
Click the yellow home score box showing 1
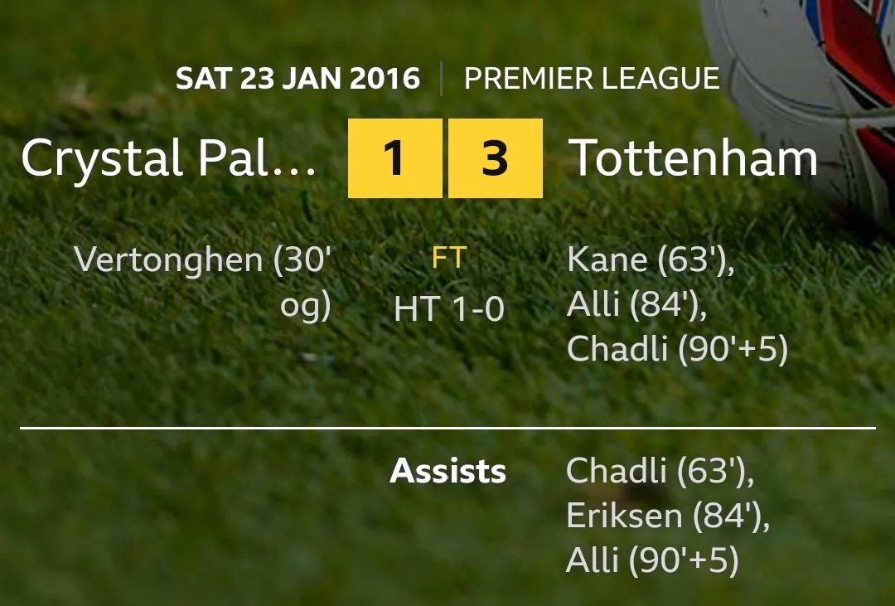pyautogui.click(x=394, y=158)
